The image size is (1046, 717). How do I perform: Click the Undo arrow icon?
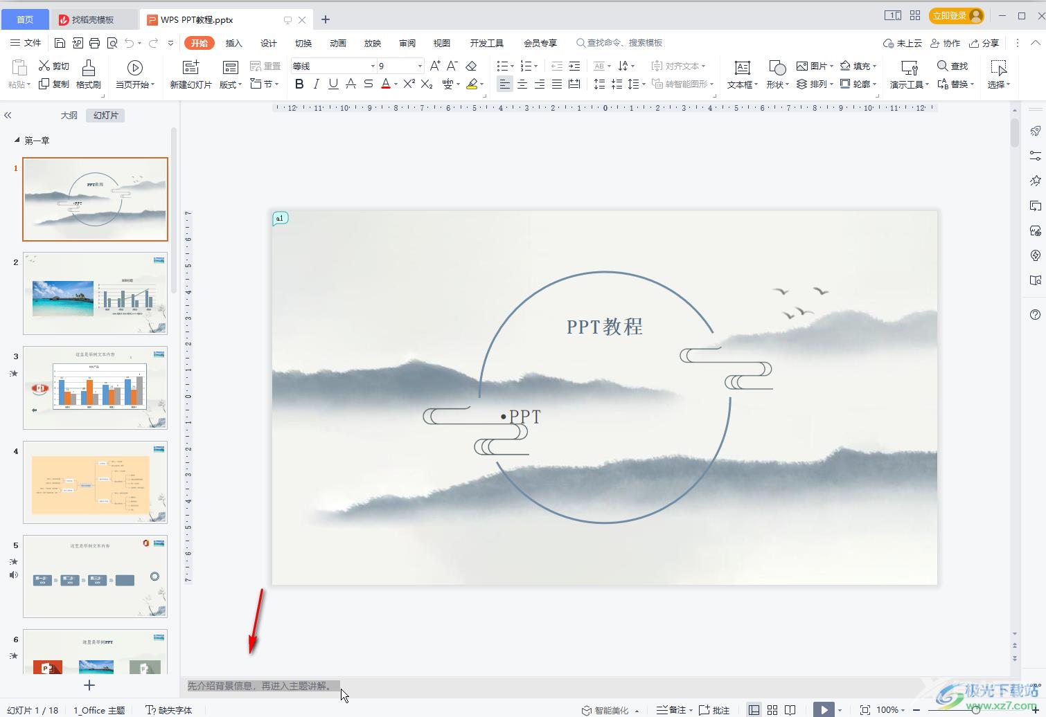130,43
